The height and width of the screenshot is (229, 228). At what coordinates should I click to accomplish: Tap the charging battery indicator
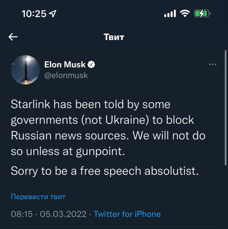pos(202,14)
